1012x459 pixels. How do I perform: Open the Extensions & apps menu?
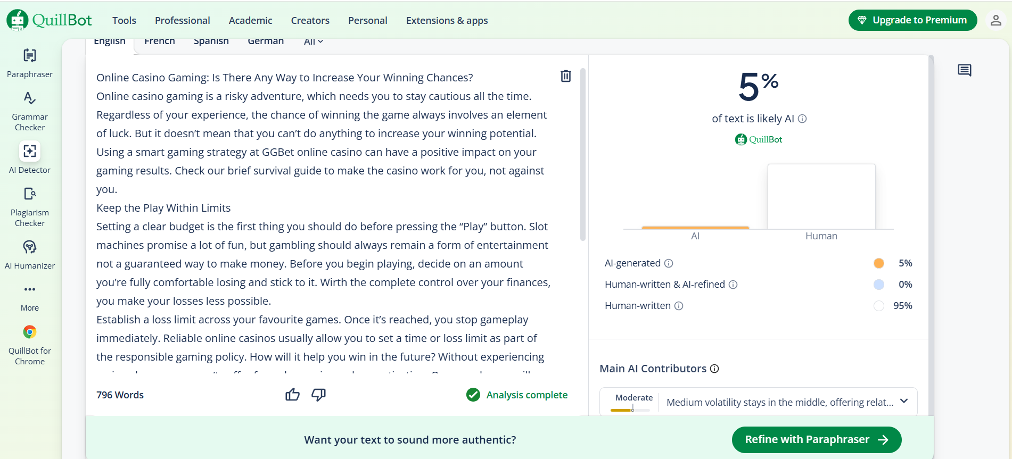pos(447,20)
